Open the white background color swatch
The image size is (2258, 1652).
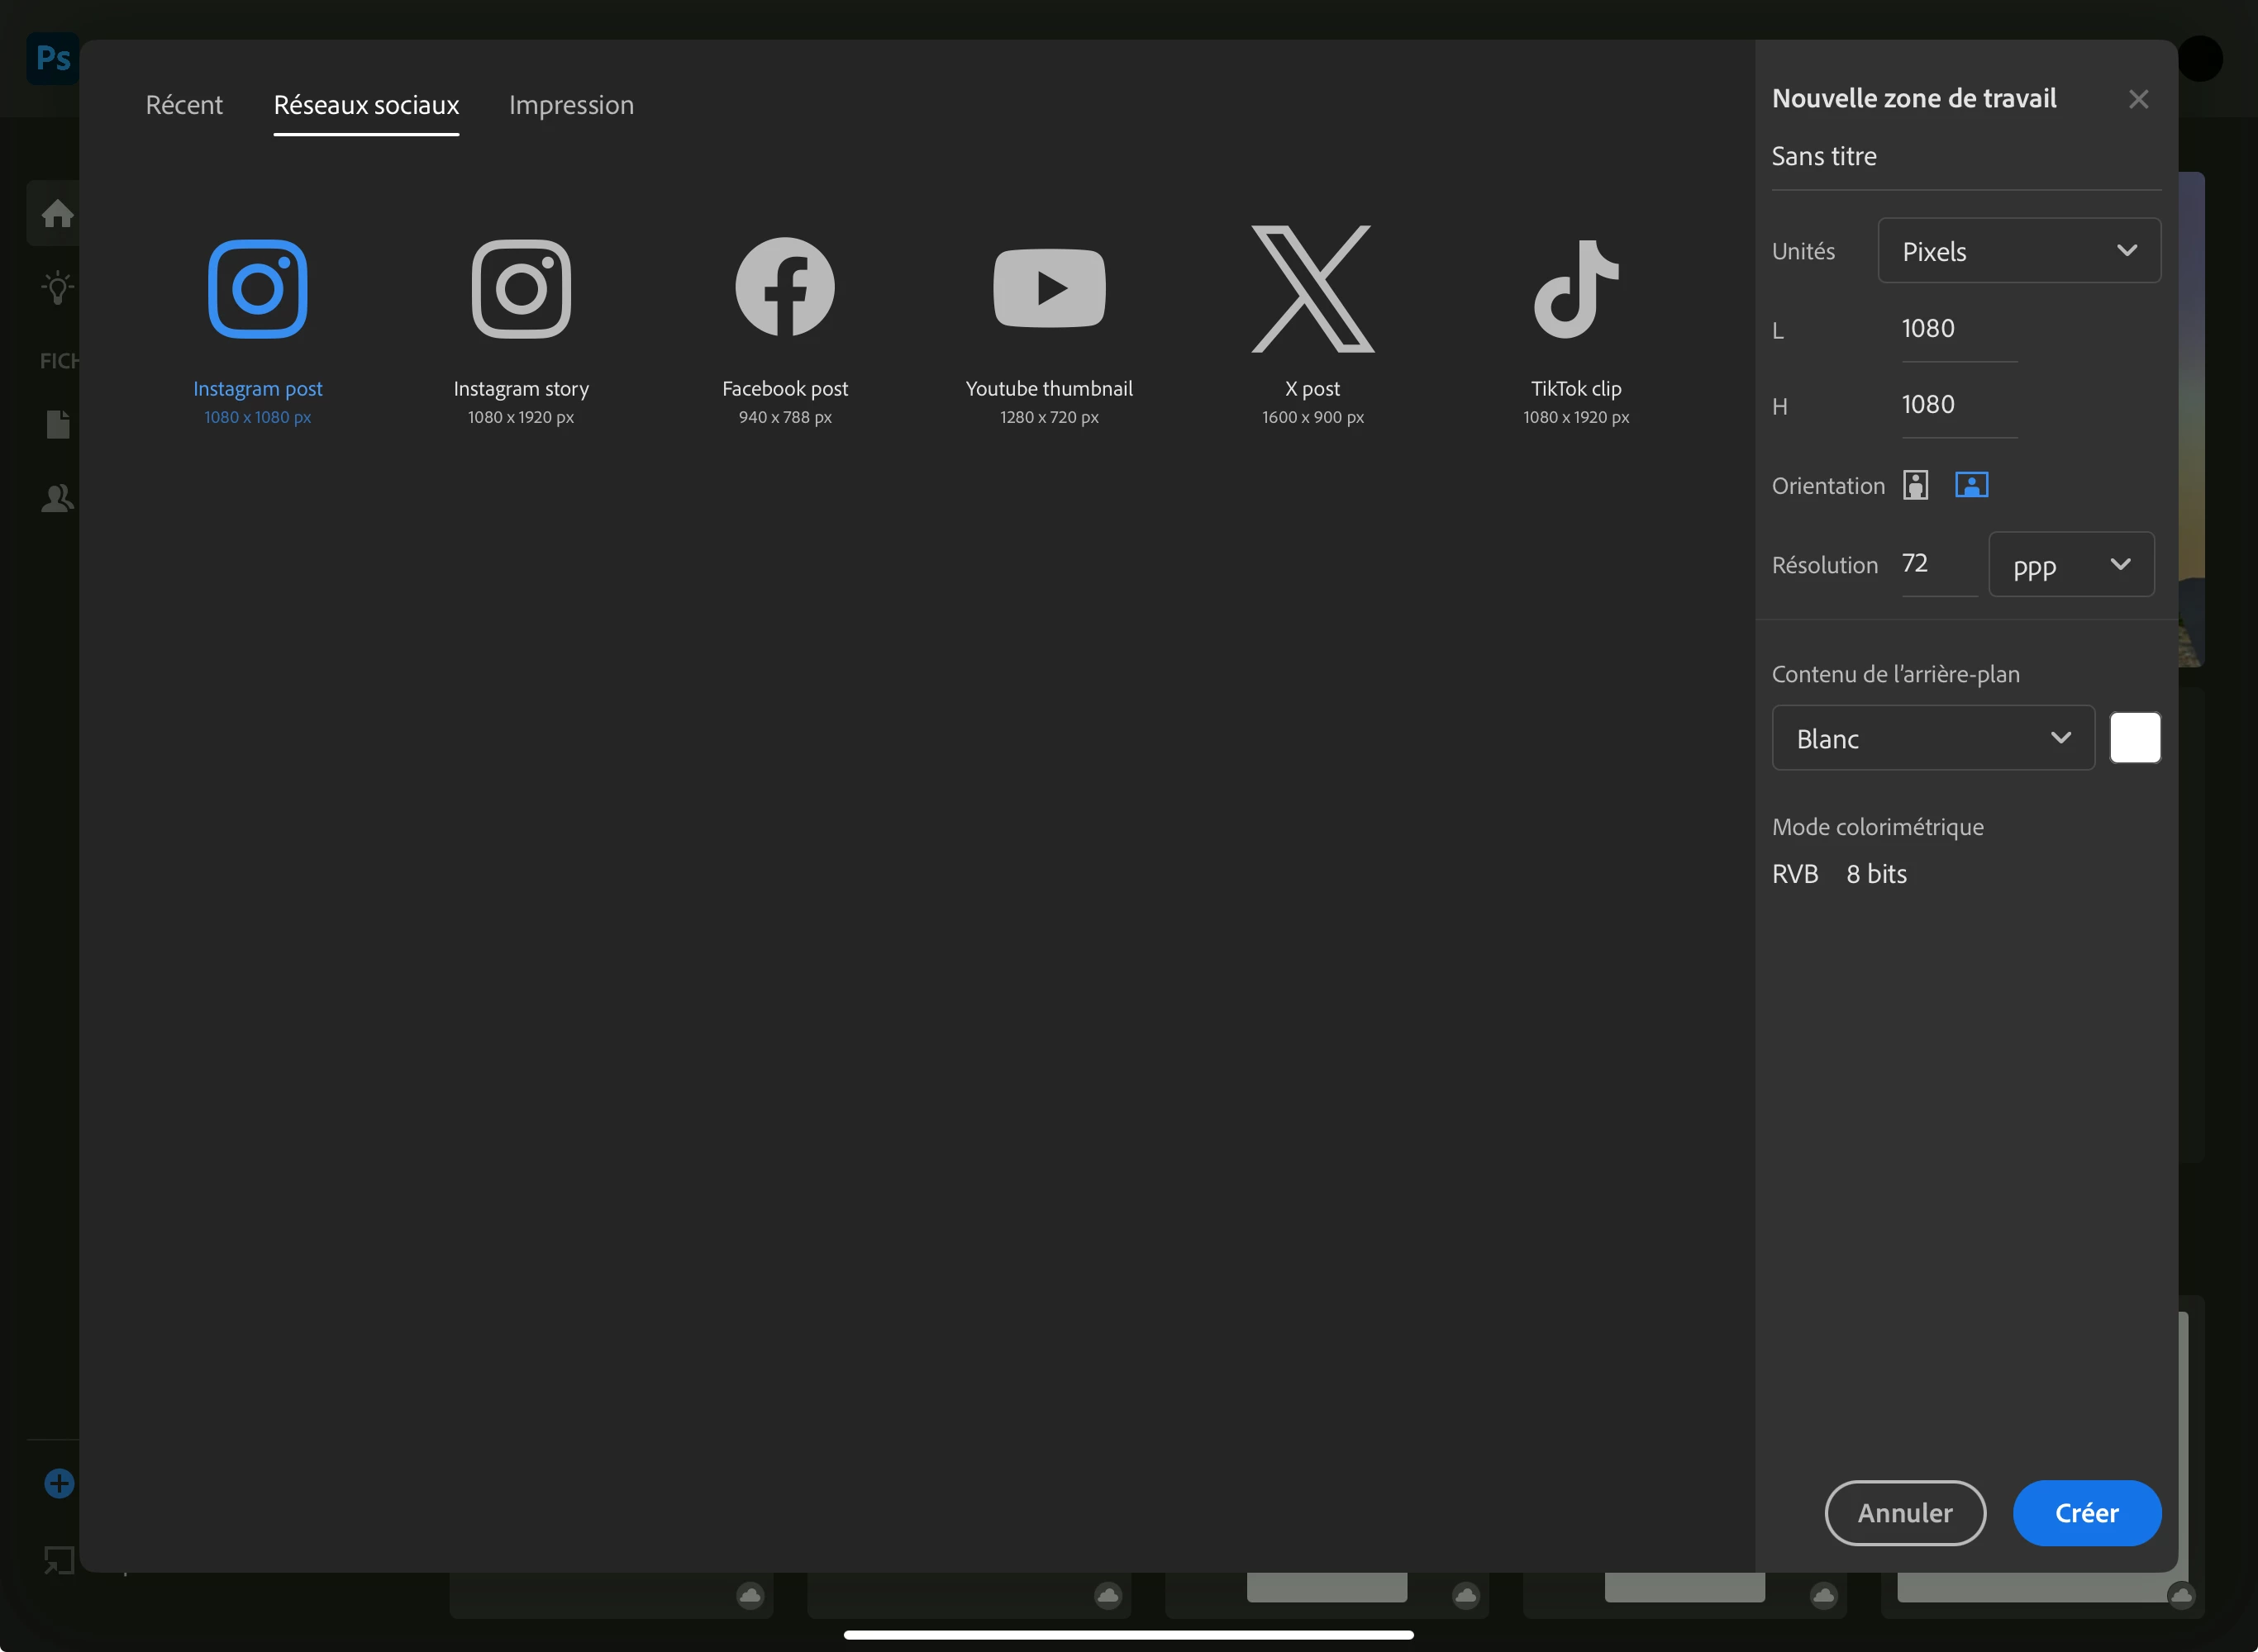click(2134, 738)
